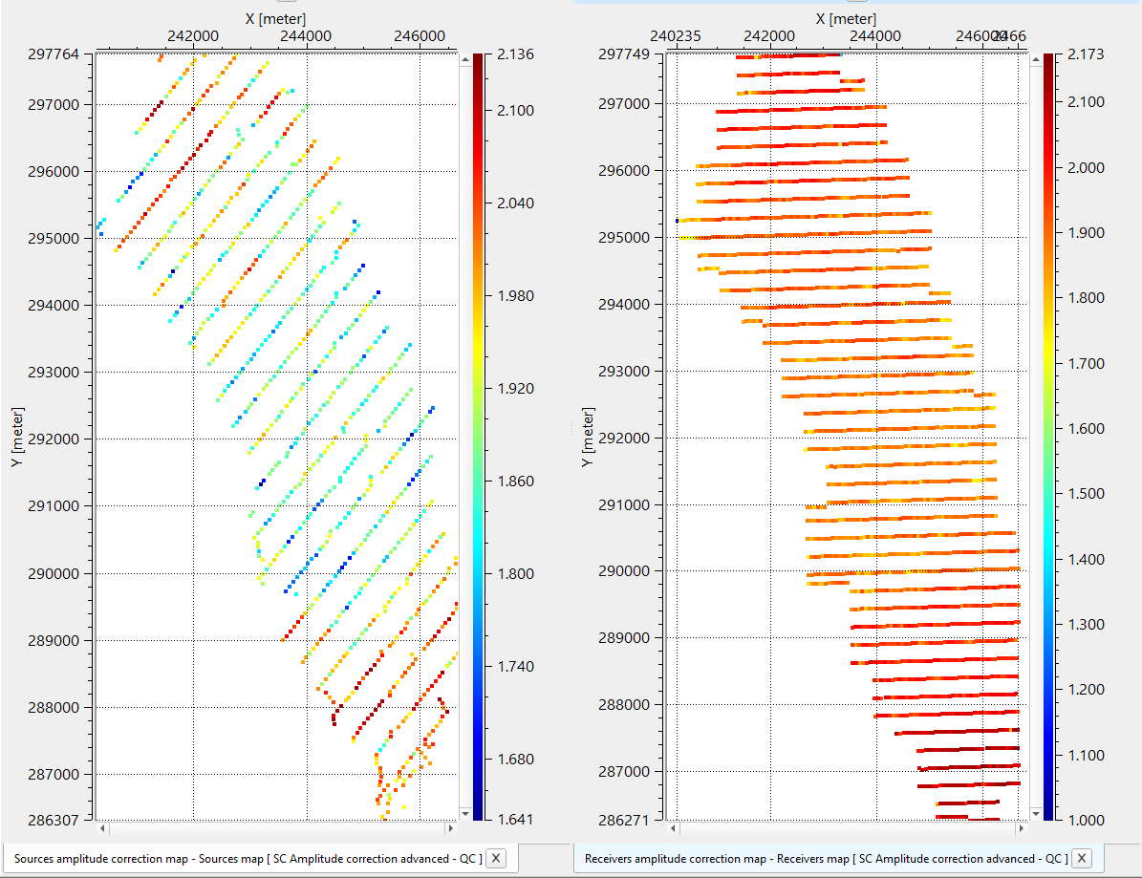Viewport: 1142px width, 878px height.
Task: Click left arrow of Sources map horizontal scrollbar
Action: (104, 827)
